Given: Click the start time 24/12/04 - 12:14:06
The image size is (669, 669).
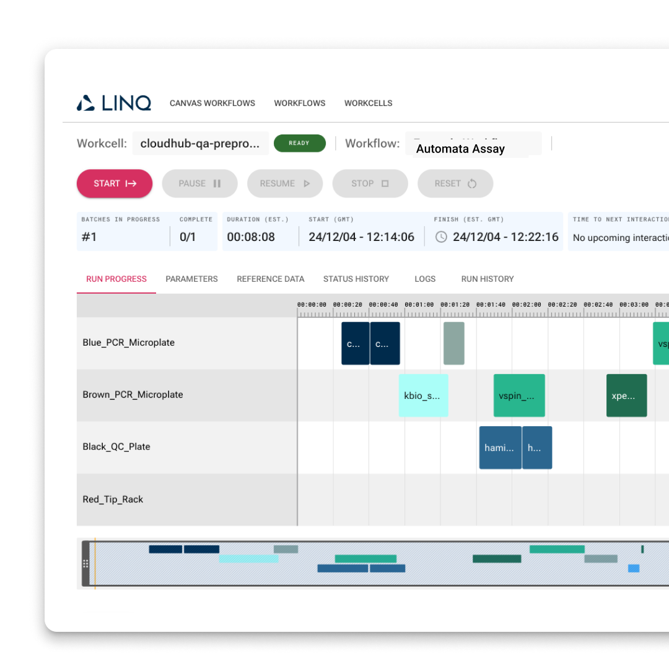Looking at the screenshot, I should (x=361, y=237).
